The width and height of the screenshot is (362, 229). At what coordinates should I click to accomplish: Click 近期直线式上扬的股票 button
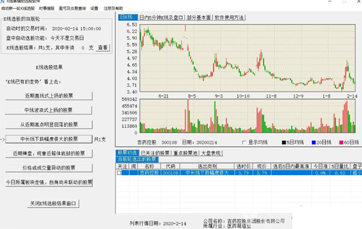49,96
